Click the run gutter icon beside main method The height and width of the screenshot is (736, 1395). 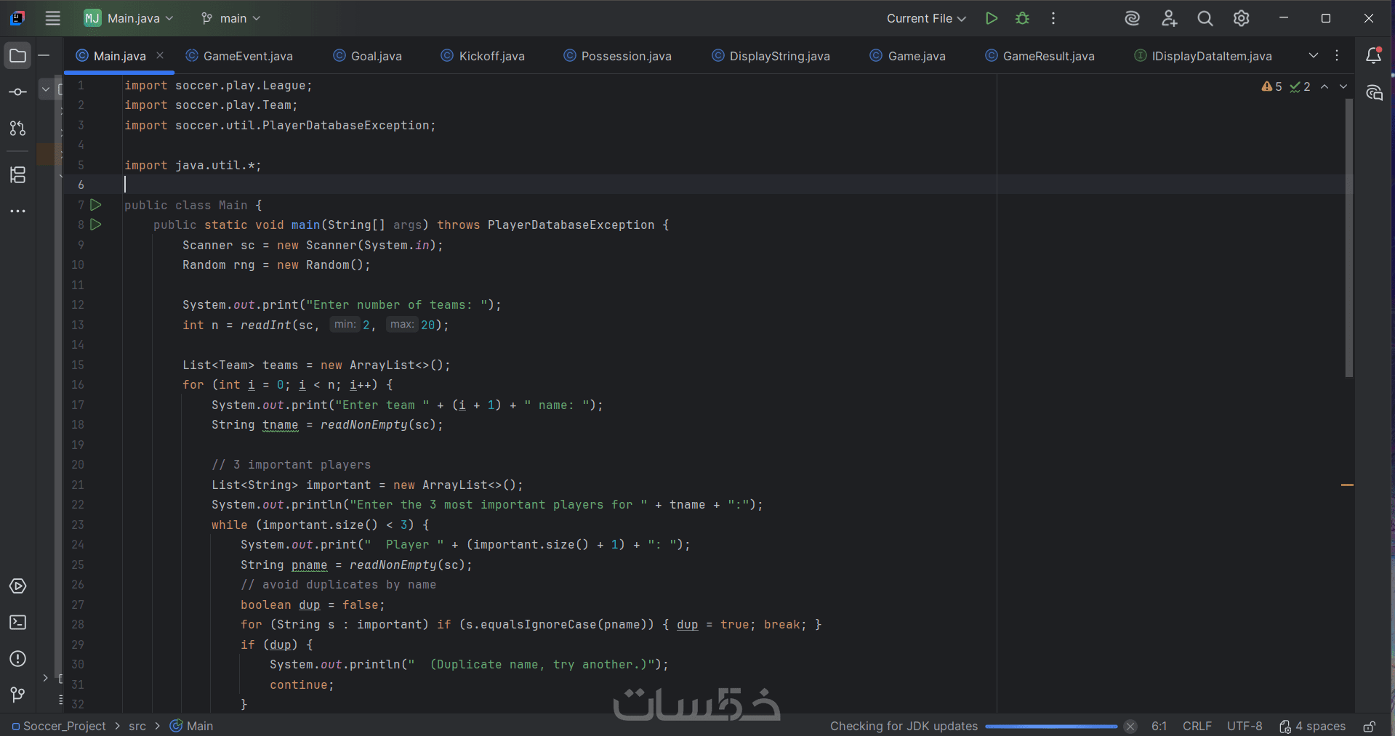point(96,225)
